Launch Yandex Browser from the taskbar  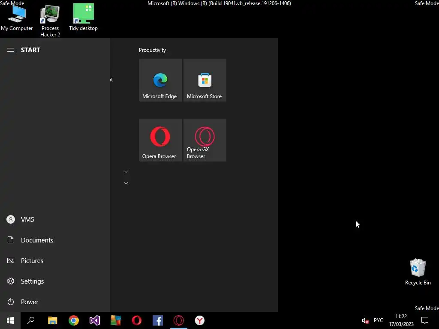(x=200, y=320)
